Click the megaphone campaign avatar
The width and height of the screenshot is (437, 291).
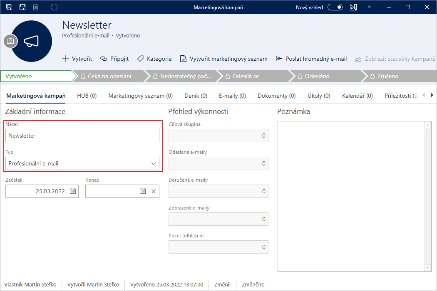pos(31,41)
